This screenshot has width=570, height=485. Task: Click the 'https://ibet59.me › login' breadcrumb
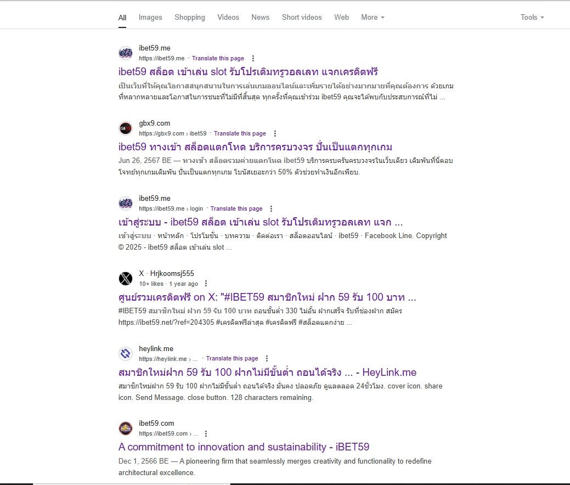click(171, 208)
